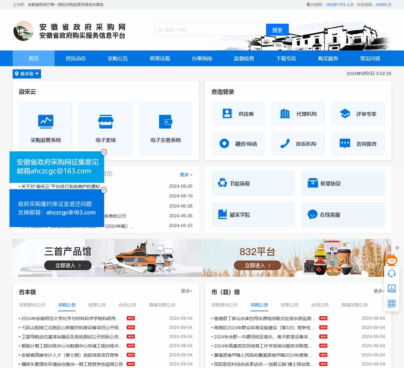
Task: Click 立即进入 on 832平台 banner
Action: (258, 266)
